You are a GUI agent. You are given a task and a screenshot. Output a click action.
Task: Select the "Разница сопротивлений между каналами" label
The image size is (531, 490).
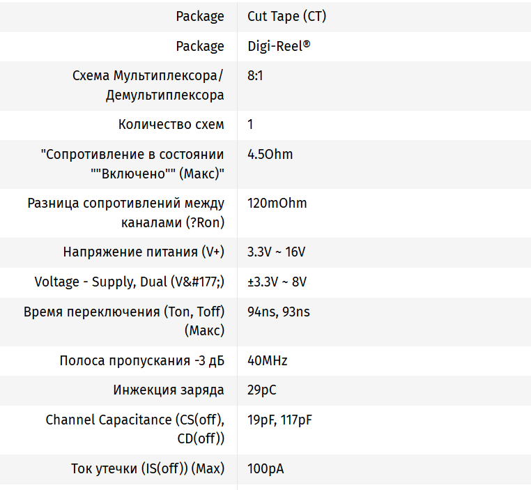click(126, 213)
